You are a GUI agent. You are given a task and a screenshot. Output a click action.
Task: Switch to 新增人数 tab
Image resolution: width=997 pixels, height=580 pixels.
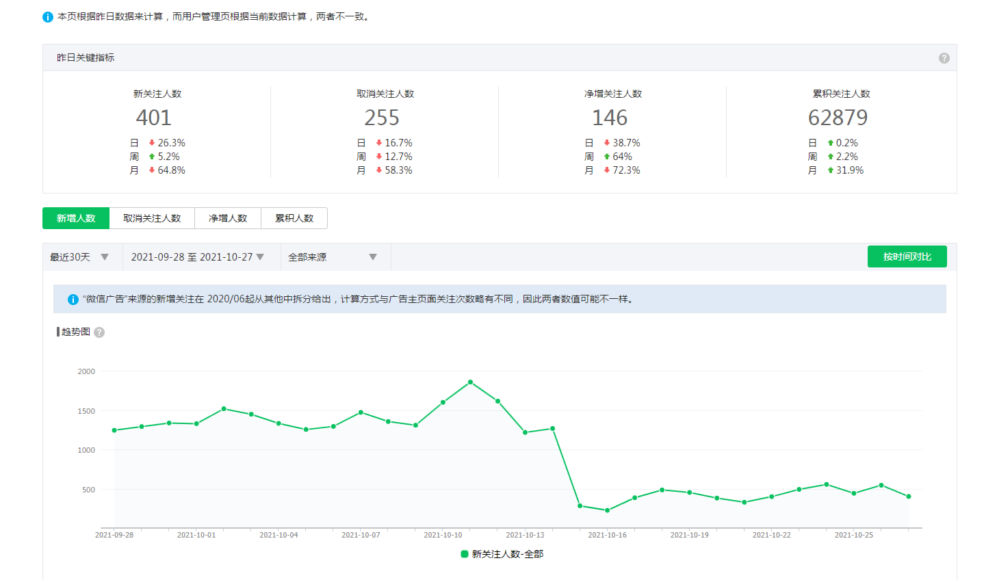76,218
